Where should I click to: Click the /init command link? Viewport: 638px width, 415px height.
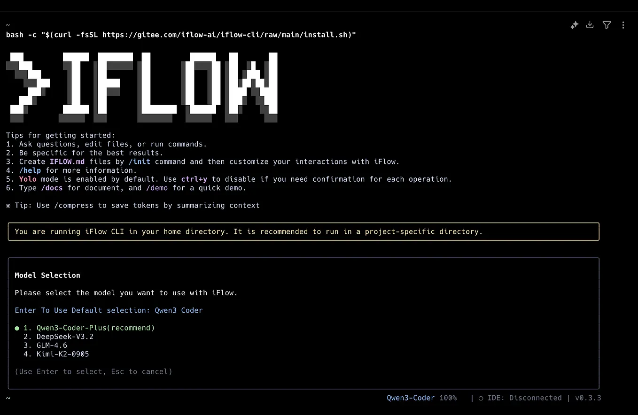pos(140,161)
